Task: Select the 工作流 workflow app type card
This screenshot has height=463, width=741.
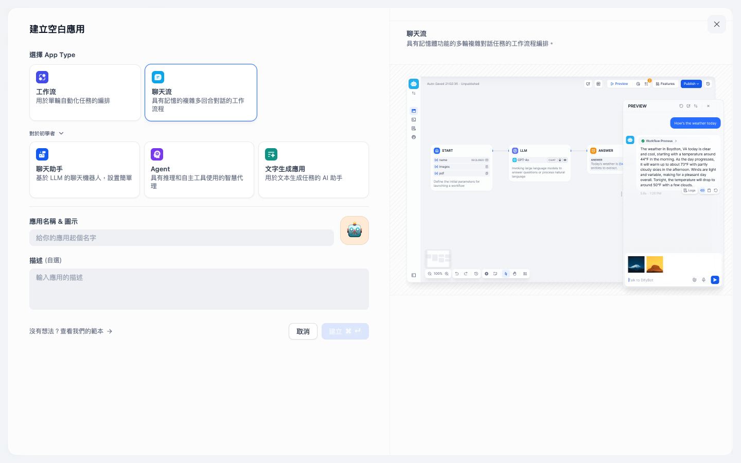Action: coord(85,93)
